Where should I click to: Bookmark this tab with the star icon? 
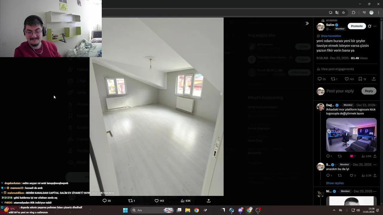(344, 13)
